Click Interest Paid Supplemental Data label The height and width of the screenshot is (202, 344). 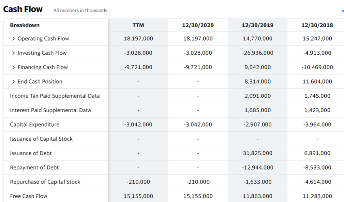tap(50, 110)
